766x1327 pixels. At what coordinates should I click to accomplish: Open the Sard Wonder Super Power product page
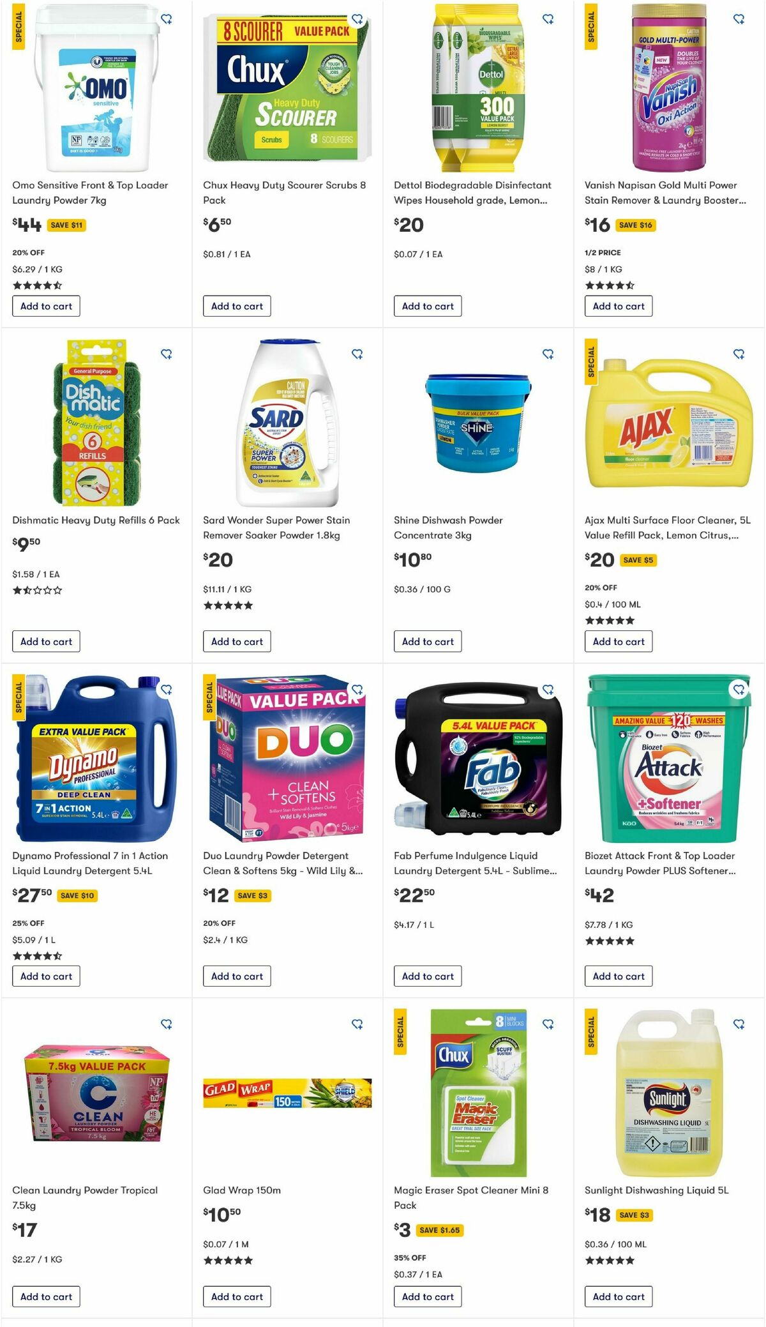(x=276, y=526)
